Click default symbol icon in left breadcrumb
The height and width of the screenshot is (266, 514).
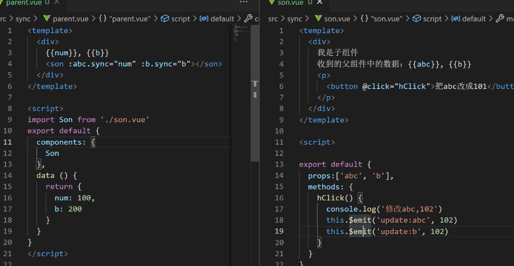pos(204,19)
